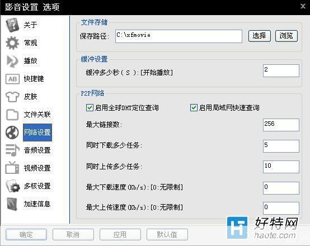Click the 最大上传速度 field
The image size is (310, 246).
[x=281, y=208]
